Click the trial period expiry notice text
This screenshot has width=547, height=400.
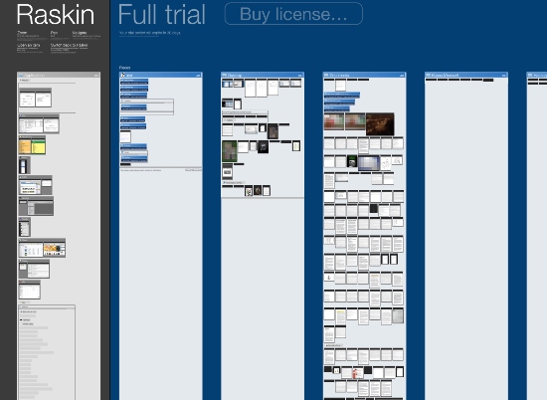click(149, 33)
